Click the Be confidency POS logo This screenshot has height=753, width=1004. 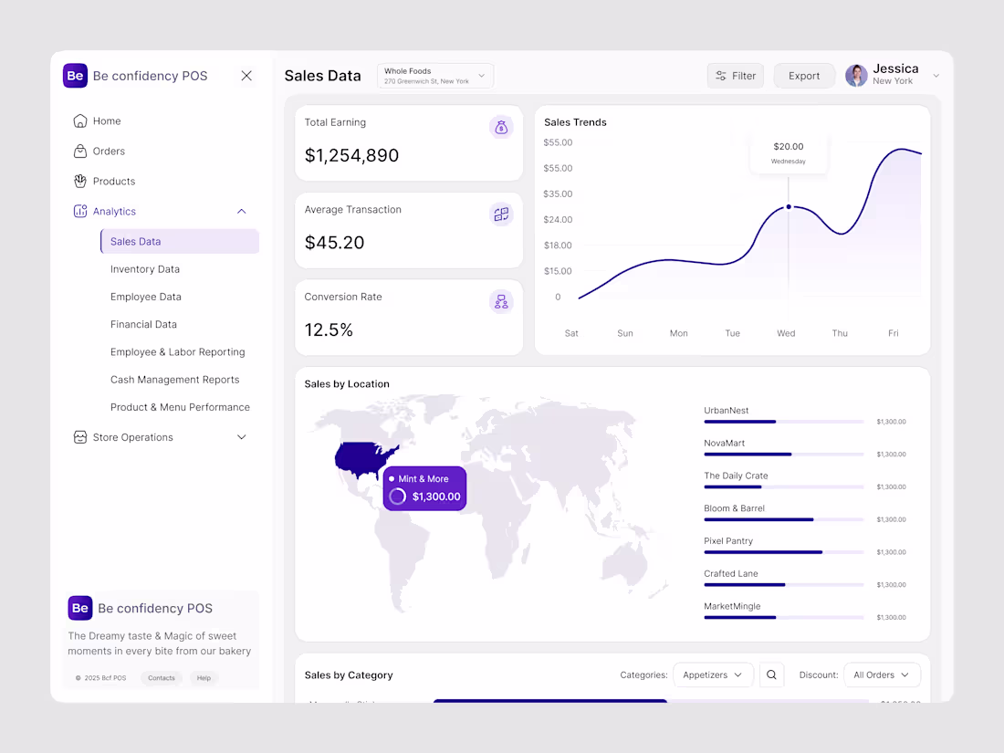click(x=75, y=76)
